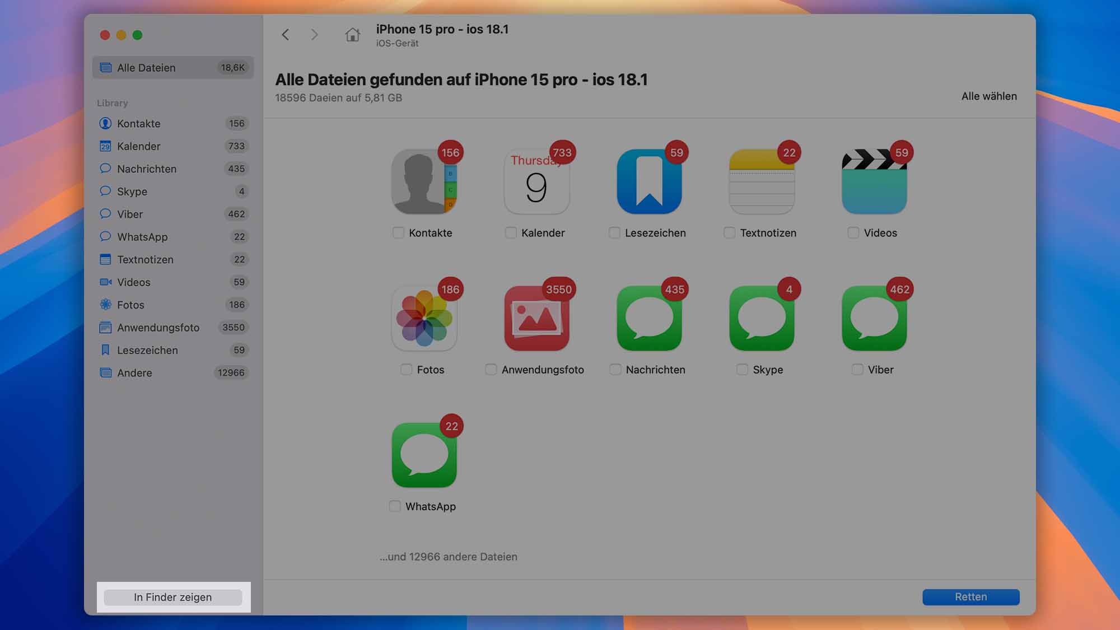Check the Skype checkbox
1120x630 pixels.
coord(742,370)
